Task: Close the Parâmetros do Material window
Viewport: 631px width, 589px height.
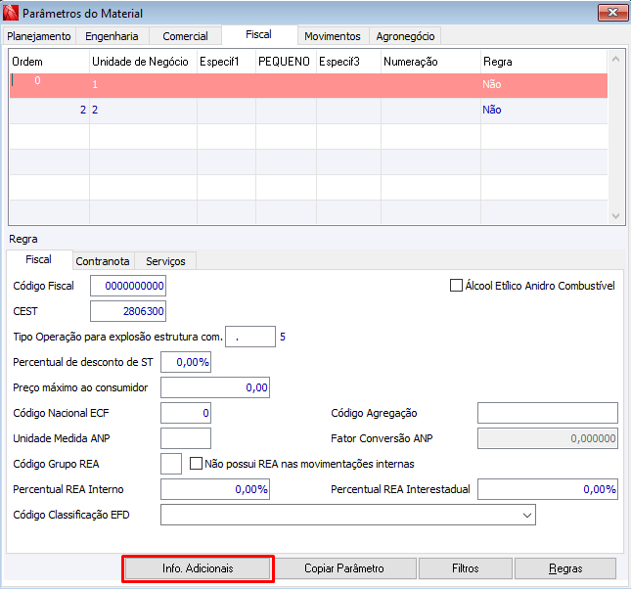Action: tap(612, 13)
